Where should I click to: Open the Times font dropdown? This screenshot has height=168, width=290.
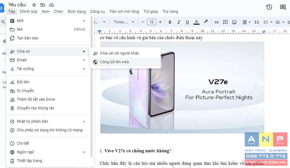(124, 22)
